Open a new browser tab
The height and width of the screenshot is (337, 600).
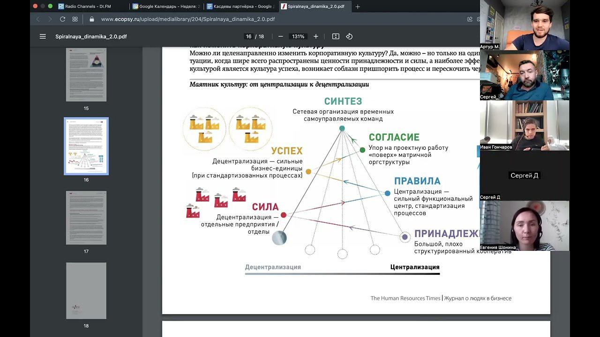tap(358, 7)
